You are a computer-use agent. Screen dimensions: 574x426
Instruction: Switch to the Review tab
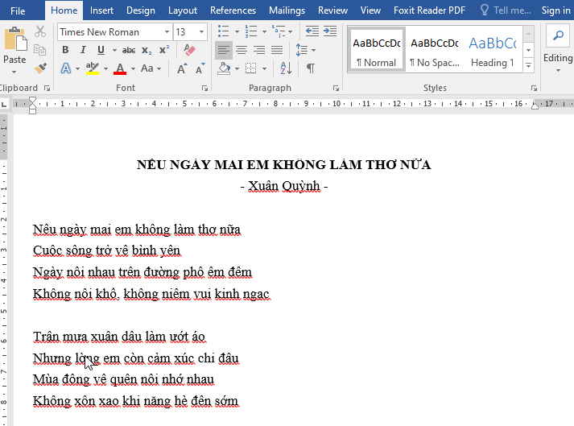pyautogui.click(x=332, y=10)
